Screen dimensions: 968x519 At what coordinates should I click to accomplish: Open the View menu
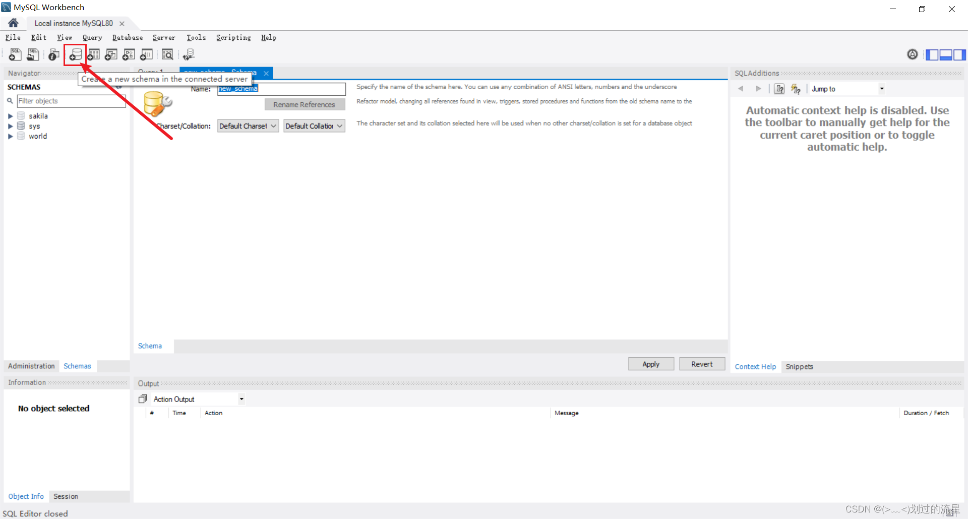[x=65, y=37]
